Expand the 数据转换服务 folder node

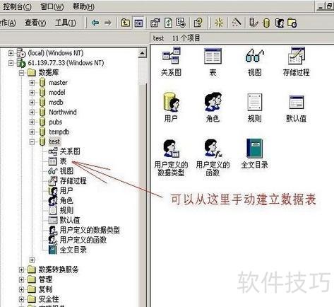pos(21,270)
